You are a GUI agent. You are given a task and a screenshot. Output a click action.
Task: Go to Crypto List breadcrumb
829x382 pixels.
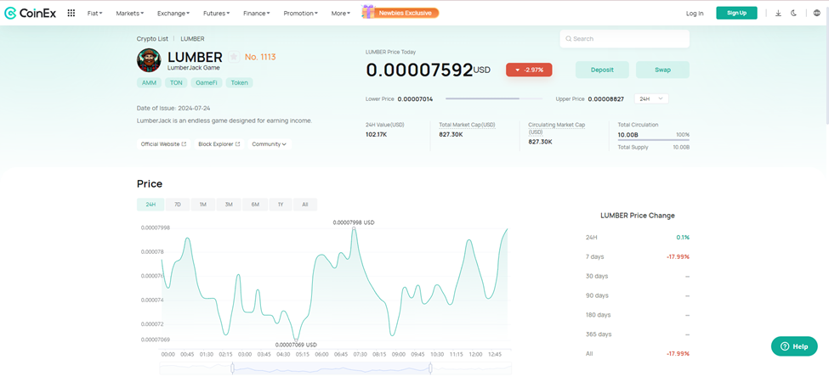click(x=152, y=38)
